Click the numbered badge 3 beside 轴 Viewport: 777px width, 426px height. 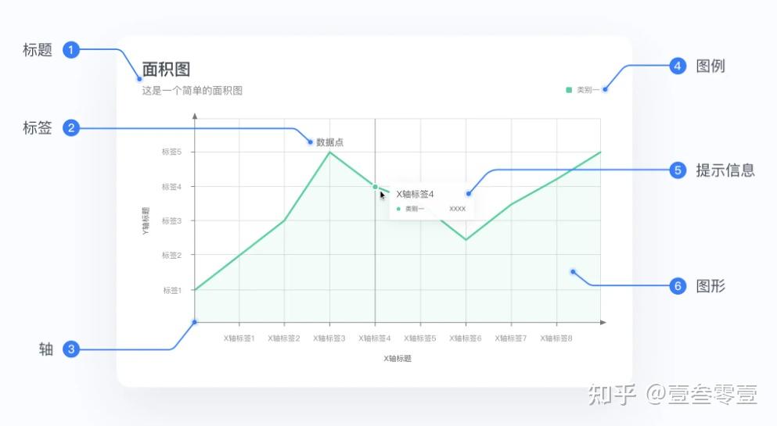coord(71,349)
